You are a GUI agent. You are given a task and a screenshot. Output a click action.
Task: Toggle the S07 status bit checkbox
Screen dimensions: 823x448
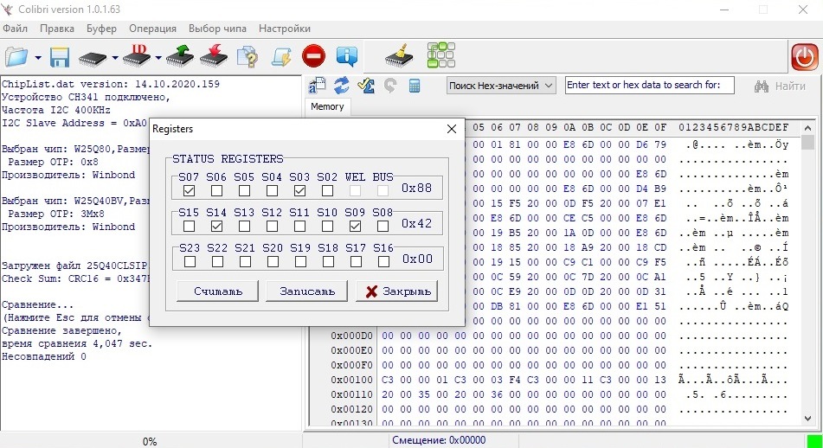(x=189, y=191)
